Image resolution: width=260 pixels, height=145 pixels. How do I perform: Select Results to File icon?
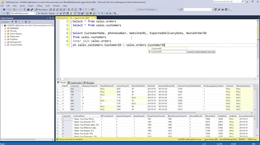[x=94, y=13]
